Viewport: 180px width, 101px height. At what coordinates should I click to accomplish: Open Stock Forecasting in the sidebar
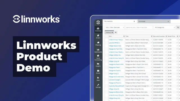tap(98, 58)
